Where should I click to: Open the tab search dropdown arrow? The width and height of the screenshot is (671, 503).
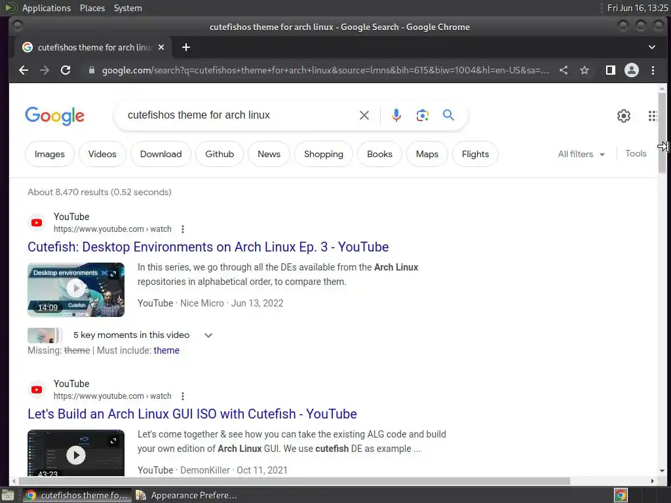point(652,47)
